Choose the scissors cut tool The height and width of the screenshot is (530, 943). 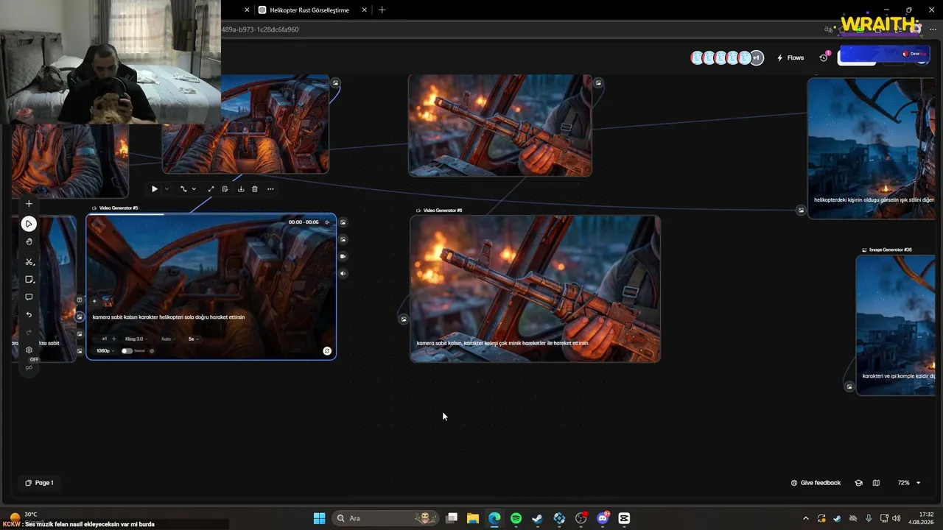(x=29, y=262)
